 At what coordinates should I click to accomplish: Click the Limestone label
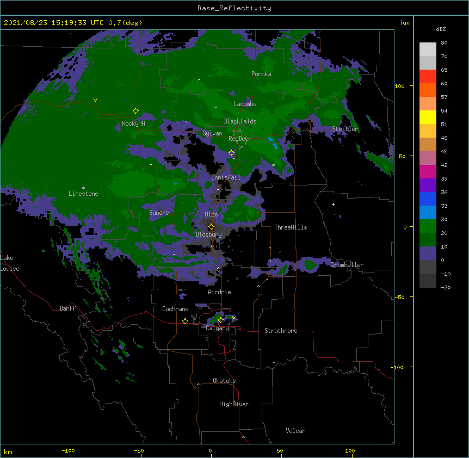(x=83, y=194)
